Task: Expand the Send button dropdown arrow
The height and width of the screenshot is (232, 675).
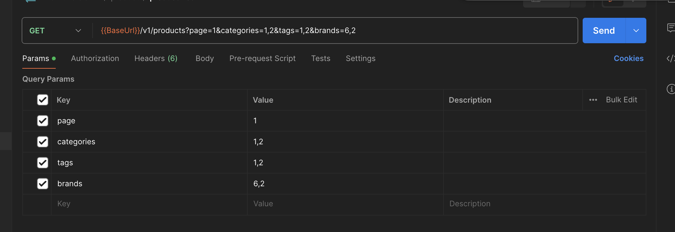Action: coord(636,31)
